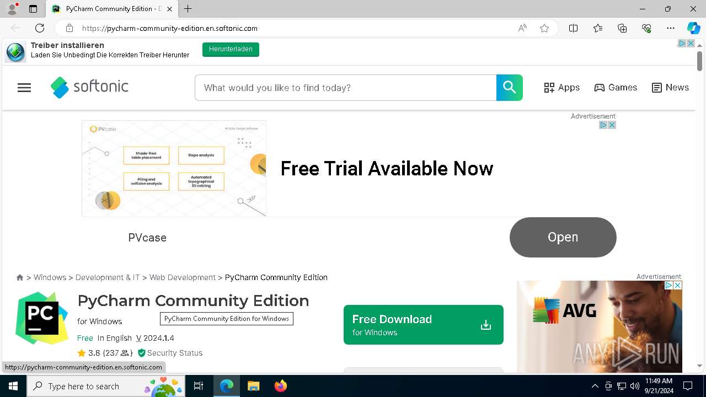Click the taskbar search box
The width and height of the screenshot is (706, 397).
click(x=106, y=386)
